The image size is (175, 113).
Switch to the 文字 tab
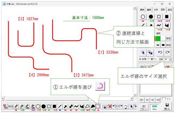pyautogui.click(x=156, y=10)
